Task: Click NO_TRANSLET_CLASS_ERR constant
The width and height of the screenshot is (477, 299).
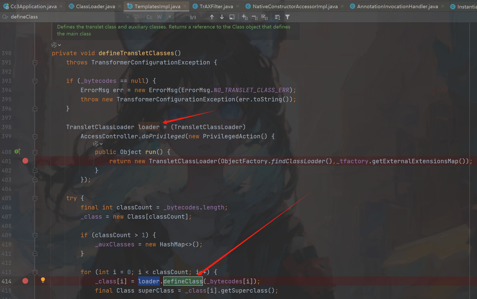Action: 251,90
